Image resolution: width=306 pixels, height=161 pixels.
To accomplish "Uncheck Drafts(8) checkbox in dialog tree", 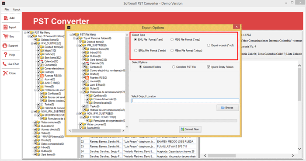I will tap(84, 74).
